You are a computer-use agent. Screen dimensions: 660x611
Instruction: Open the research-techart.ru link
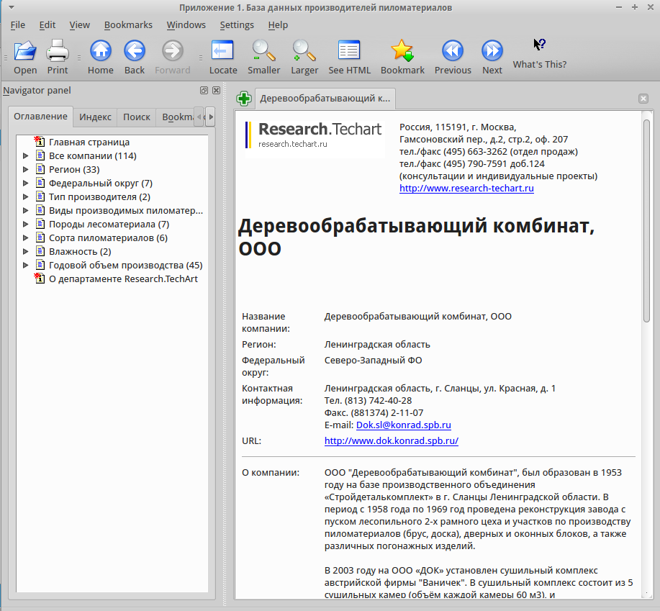coord(466,188)
